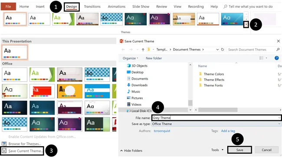Click the Tell me what you want to do box
The image size is (282, 158).
coord(248,6)
